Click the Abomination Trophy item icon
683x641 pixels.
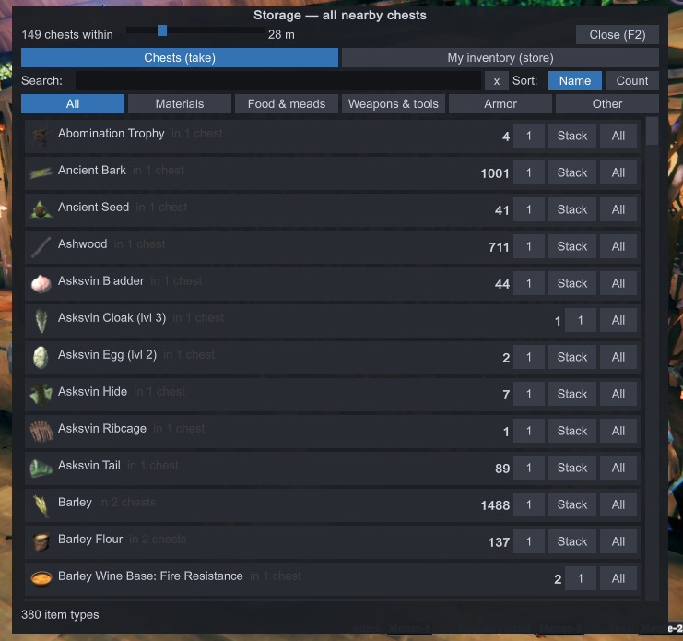click(x=41, y=136)
